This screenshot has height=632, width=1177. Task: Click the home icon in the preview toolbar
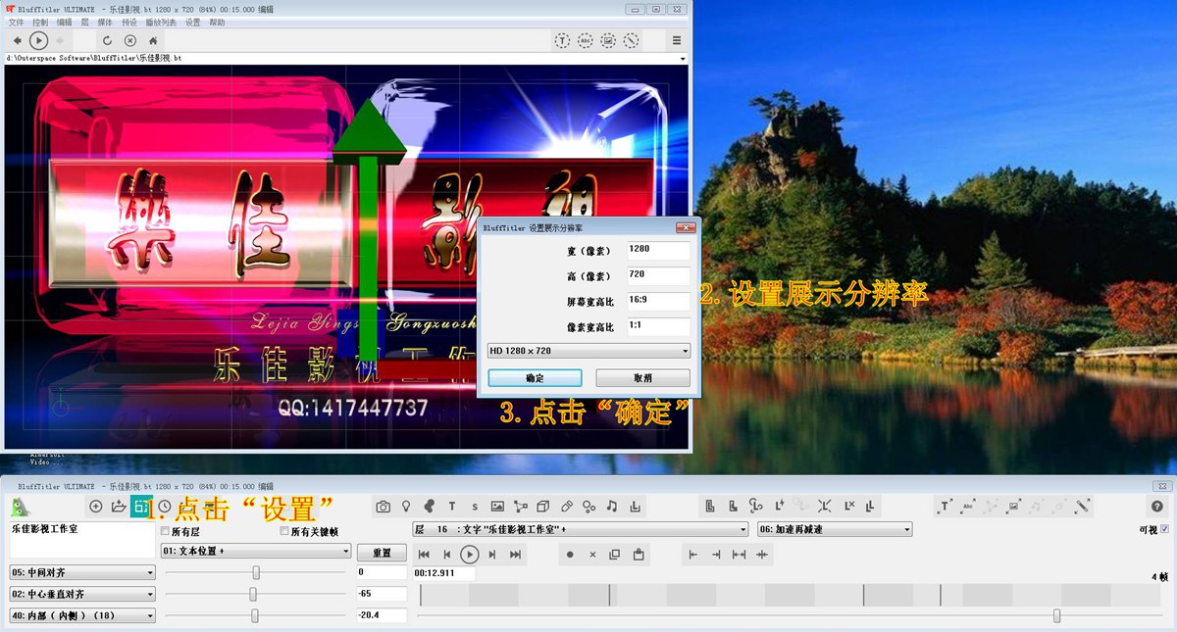tap(154, 40)
